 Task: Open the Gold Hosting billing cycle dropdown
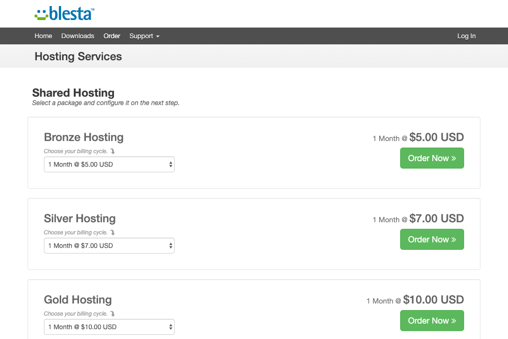tap(109, 327)
